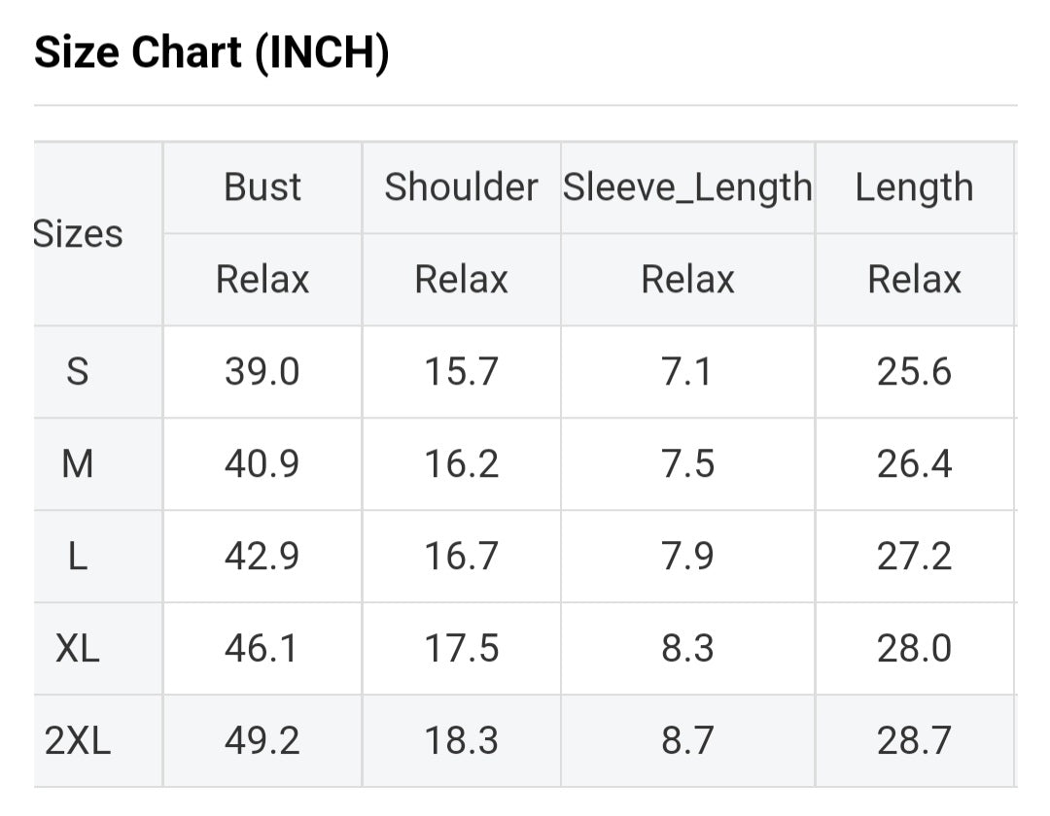Select the 'Length' column header
The height and width of the screenshot is (816, 1050).
click(x=914, y=187)
